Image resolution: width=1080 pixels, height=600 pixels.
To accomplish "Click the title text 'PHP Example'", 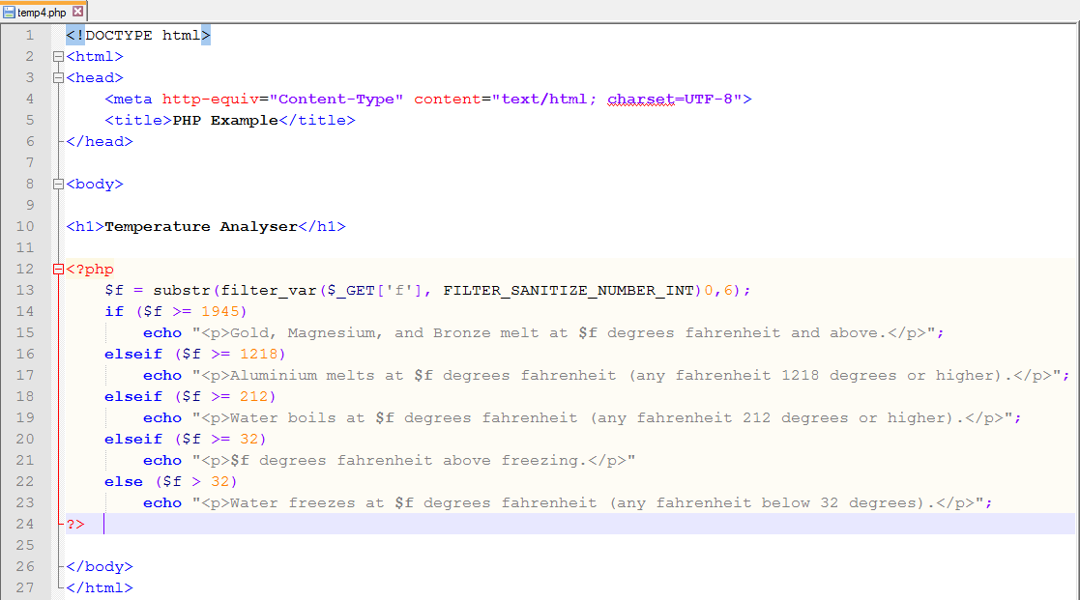I will coord(225,121).
